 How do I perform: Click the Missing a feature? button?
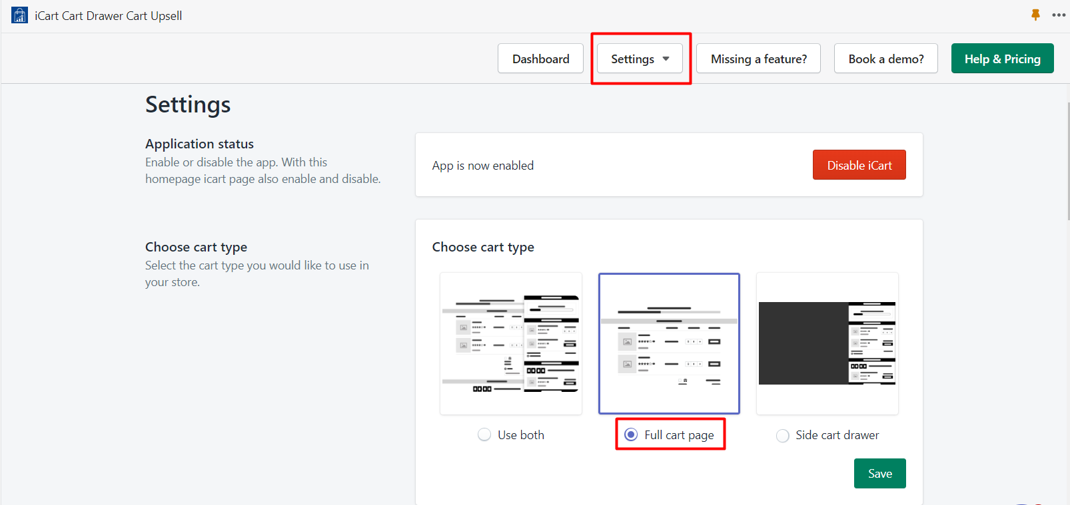coord(758,59)
